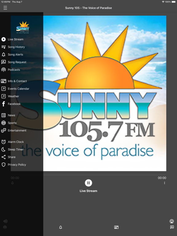Image resolution: width=177 pixels, height=236 pixels.
Task: Tap the drag handle above the artwork
Action: (88, 14)
